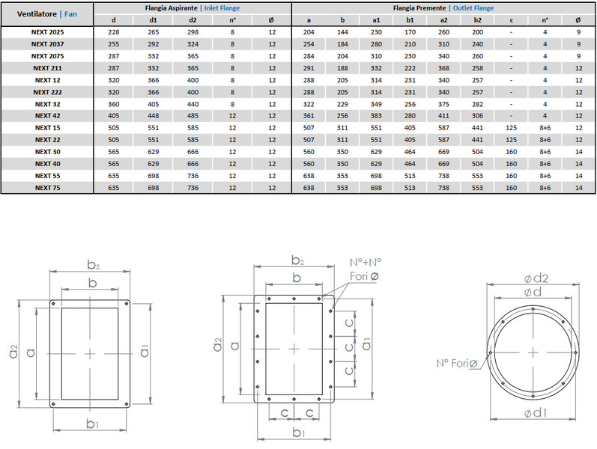
Task: Click the N°+N° Fori Ø annotation
Action: coord(365,269)
